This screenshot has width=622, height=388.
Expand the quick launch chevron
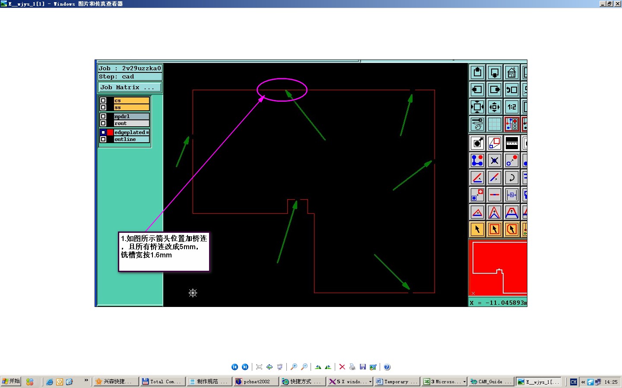coord(86,380)
